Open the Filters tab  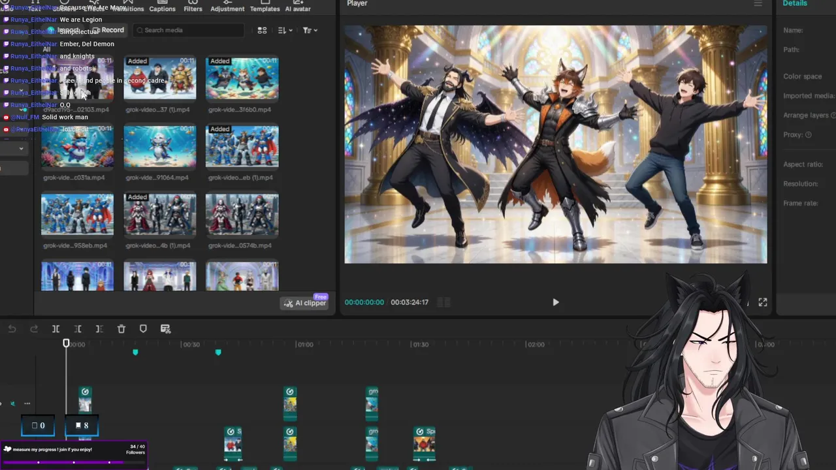click(193, 7)
